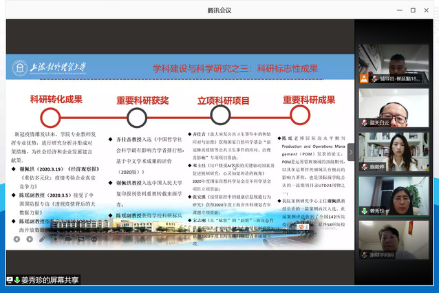Select the 谢照宇妈妈 participant video
Image resolution: width=439 pixels, height=293 pixels.
394,237
